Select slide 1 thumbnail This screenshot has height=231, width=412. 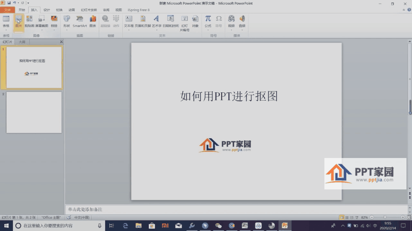34,67
